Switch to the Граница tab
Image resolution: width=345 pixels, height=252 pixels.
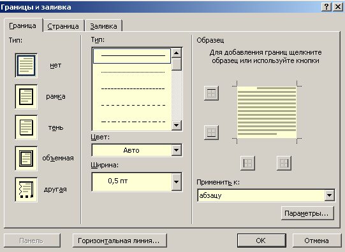coord(23,25)
